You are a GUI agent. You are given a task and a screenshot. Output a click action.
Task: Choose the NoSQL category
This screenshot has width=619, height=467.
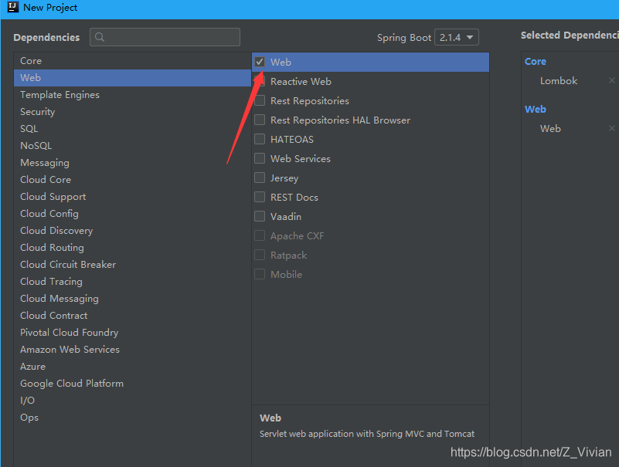pos(132,146)
